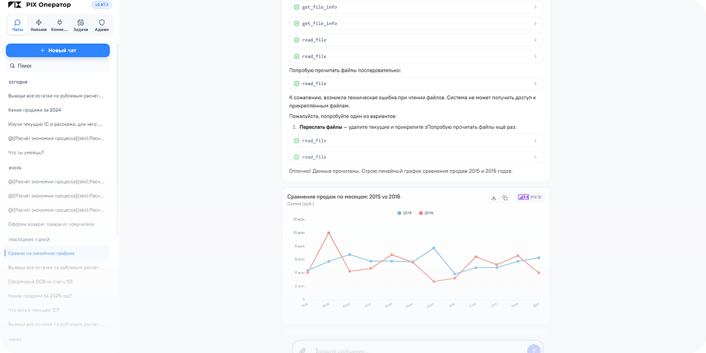Screen dimensions: 706x353
Task: Click the bold 'Переслать файлы' text
Action: pos(321,128)
